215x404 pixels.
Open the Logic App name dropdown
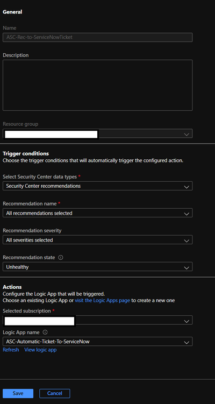click(98, 342)
